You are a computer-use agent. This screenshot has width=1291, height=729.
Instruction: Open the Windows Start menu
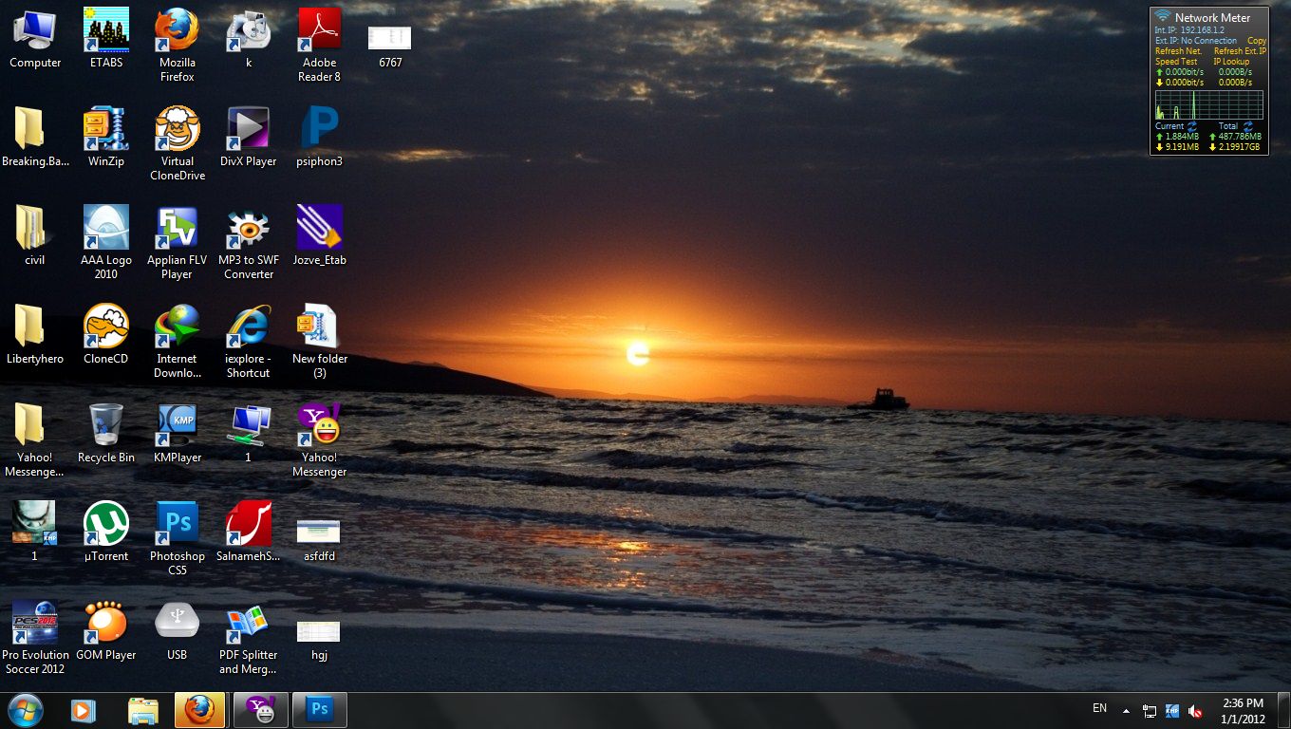25,710
